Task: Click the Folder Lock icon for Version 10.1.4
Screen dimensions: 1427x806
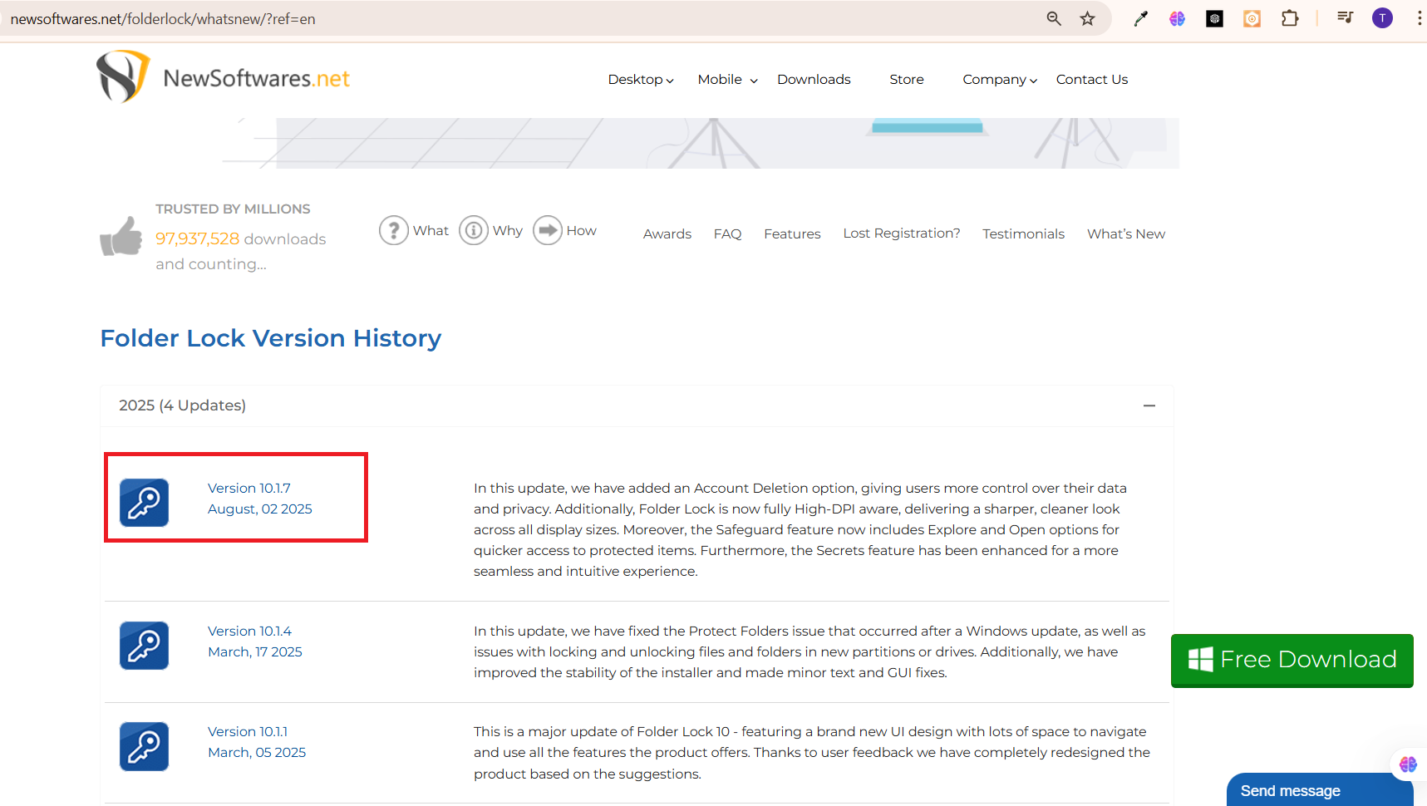Action: pyautogui.click(x=144, y=646)
